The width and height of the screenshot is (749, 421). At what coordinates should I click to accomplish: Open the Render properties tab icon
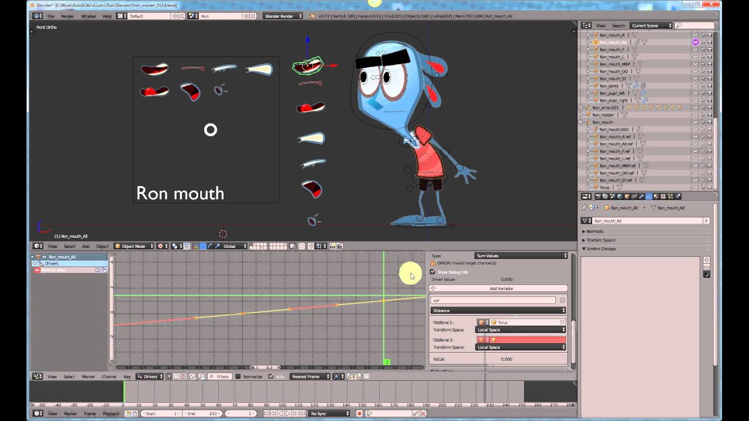pos(599,196)
